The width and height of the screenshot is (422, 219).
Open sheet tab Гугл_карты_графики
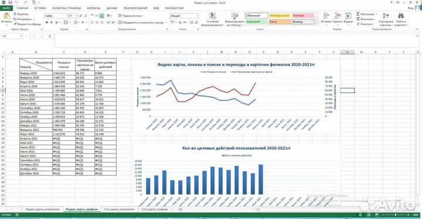[155, 209]
